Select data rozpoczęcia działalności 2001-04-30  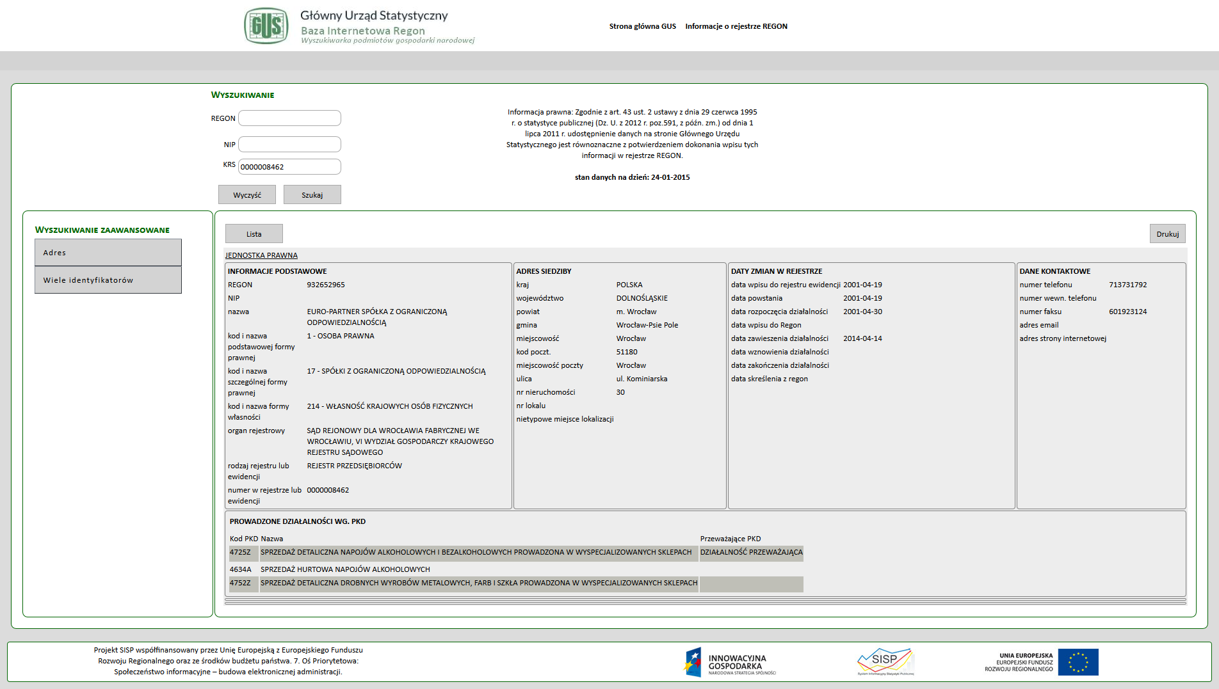862,312
